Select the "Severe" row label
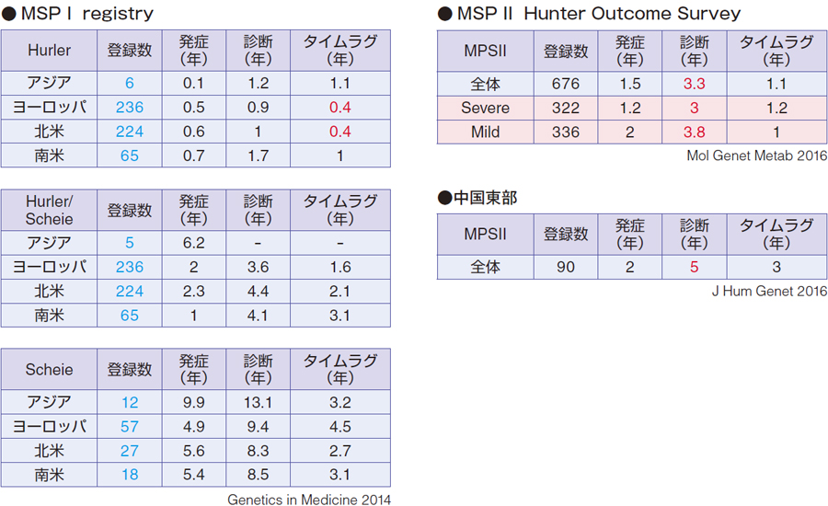Viewport: 828px width, 506px height. coord(485,108)
